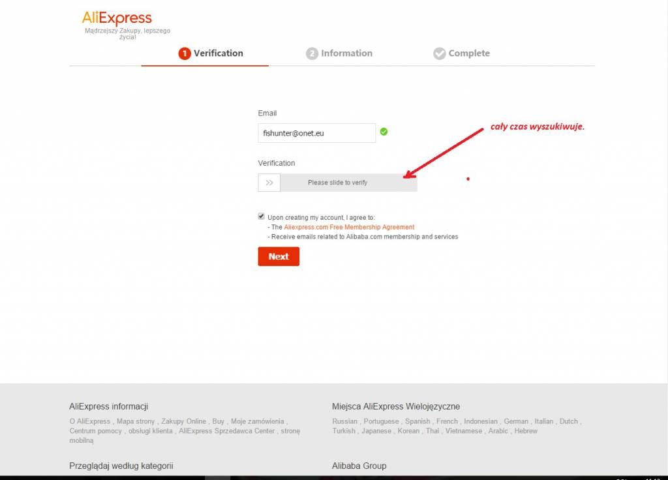The width and height of the screenshot is (668, 480).
Task: Click the 'Email' field label
Action: tap(267, 113)
